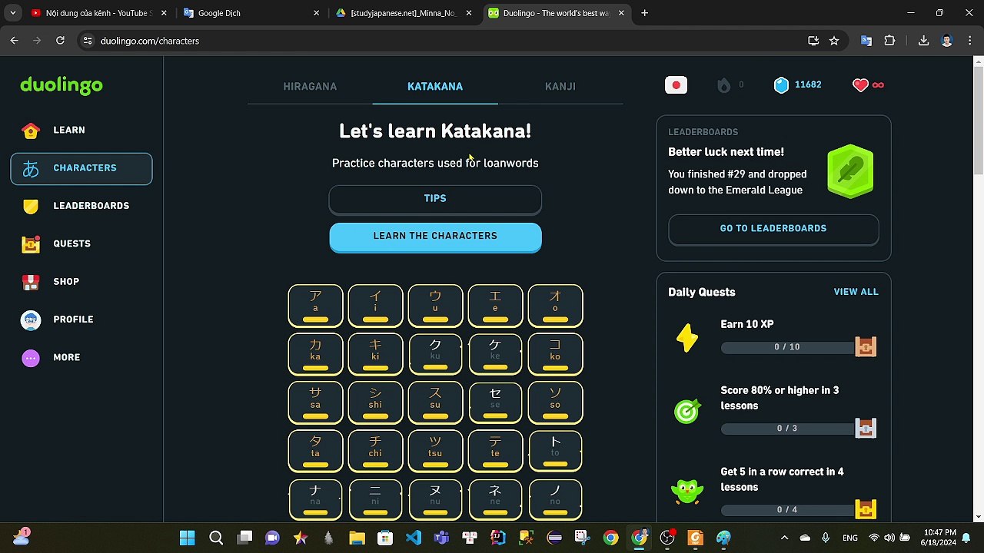Switch to the Hiragana tab
The height and width of the screenshot is (553, 984).
click(310, 87)
